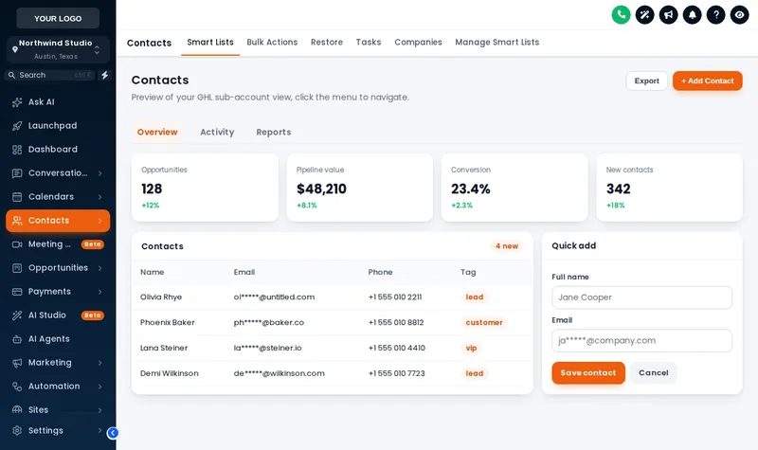Click the AI Agents robot icon
Image resolution: width=758 pixels, height=450 pixels.
(17, 339)
